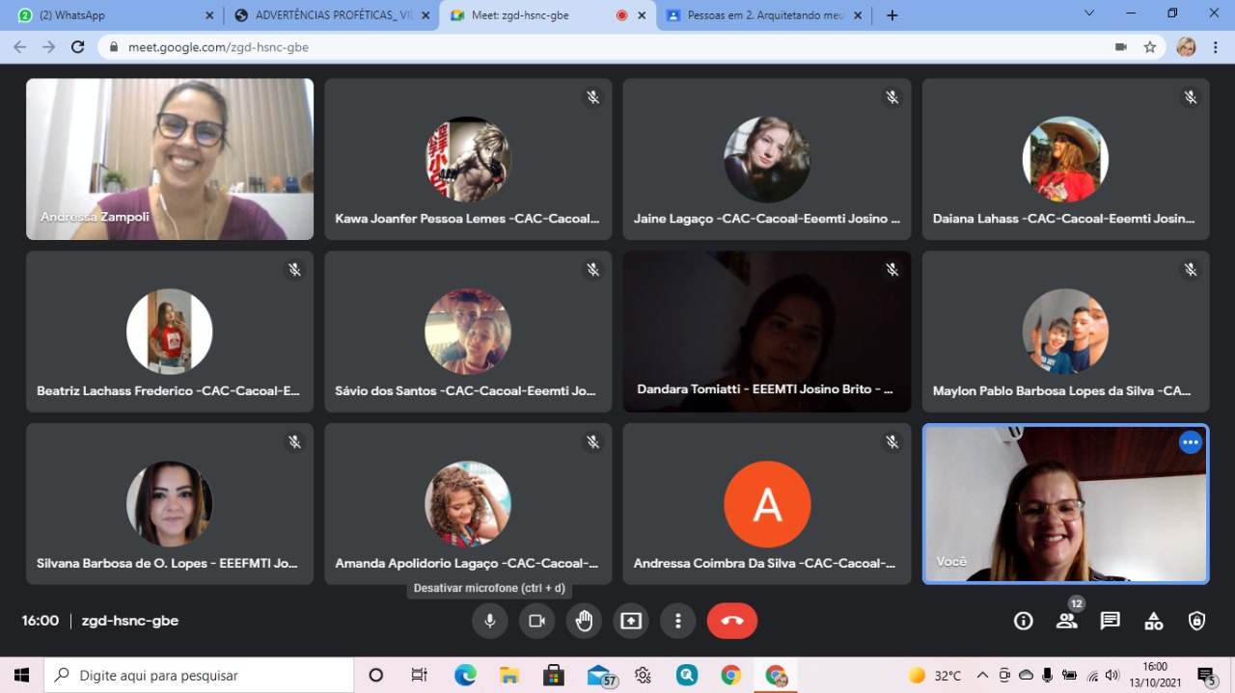
Task: Click muted mic icon on Kawa Joanfer tile
Action: coord(593,97)
